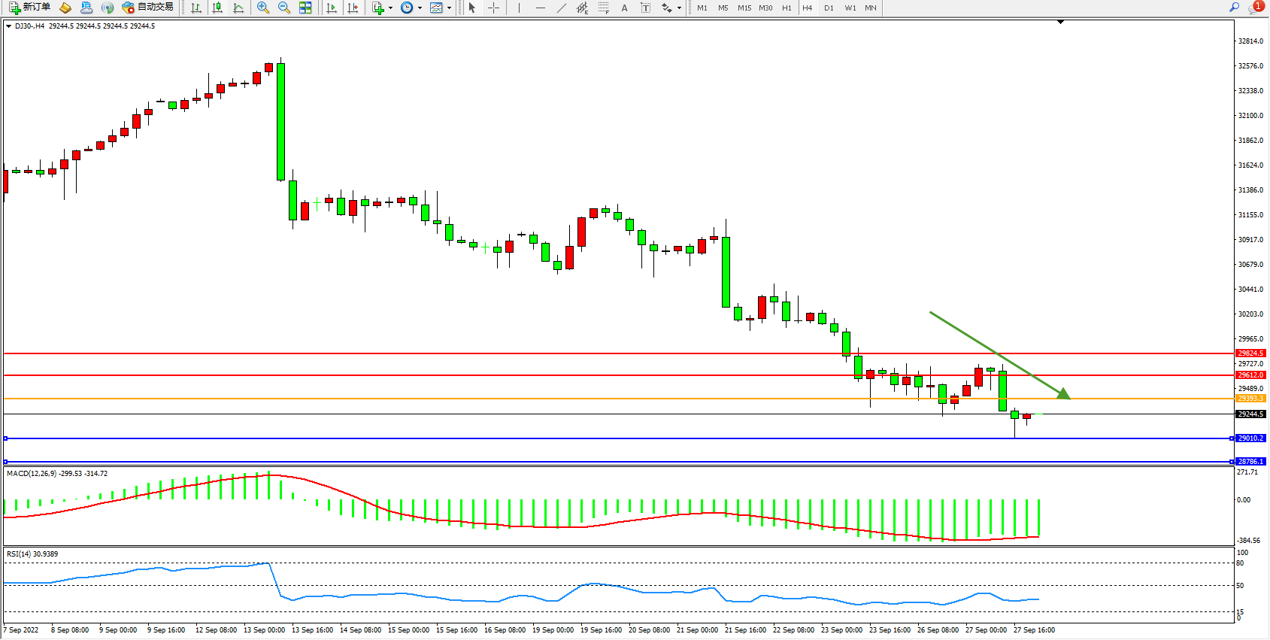Click the orange 29393.3 price level label
This screenshot has height=640, width=1270.
1250,399
